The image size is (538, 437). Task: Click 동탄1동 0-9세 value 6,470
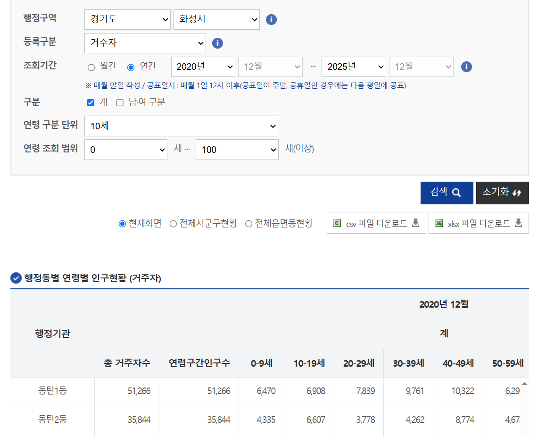click(x=266, y=391)
